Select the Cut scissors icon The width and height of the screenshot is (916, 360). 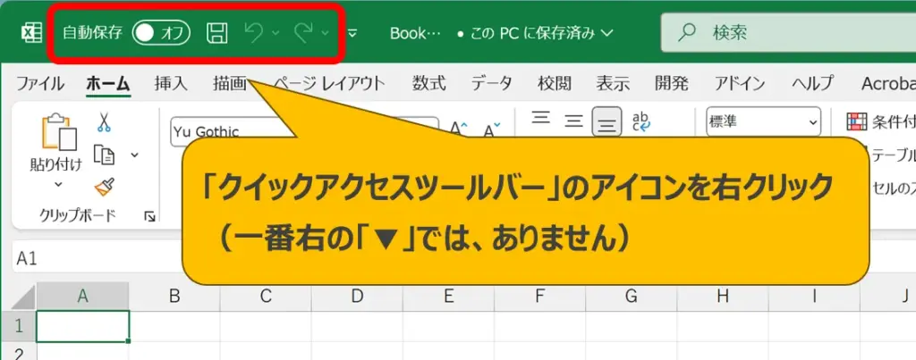tap(104, 122)
